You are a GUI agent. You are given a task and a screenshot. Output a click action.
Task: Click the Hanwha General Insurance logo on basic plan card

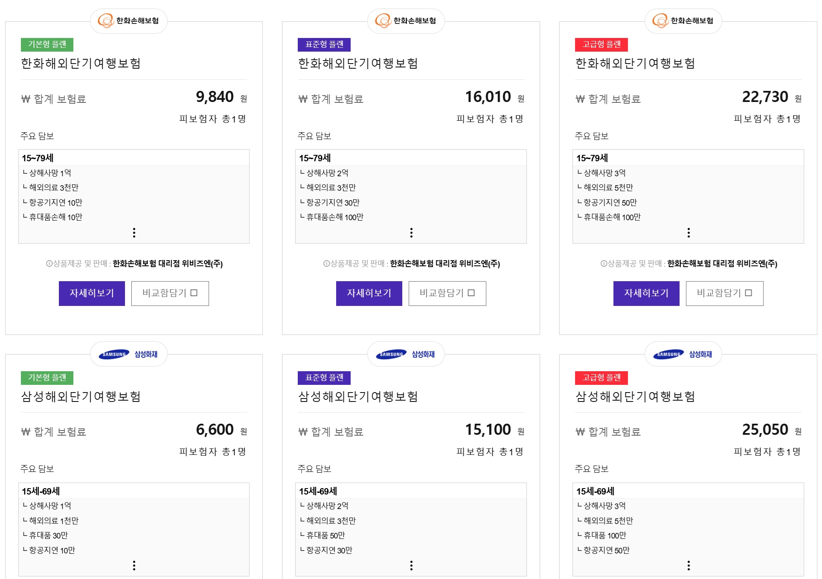(129, 20)
